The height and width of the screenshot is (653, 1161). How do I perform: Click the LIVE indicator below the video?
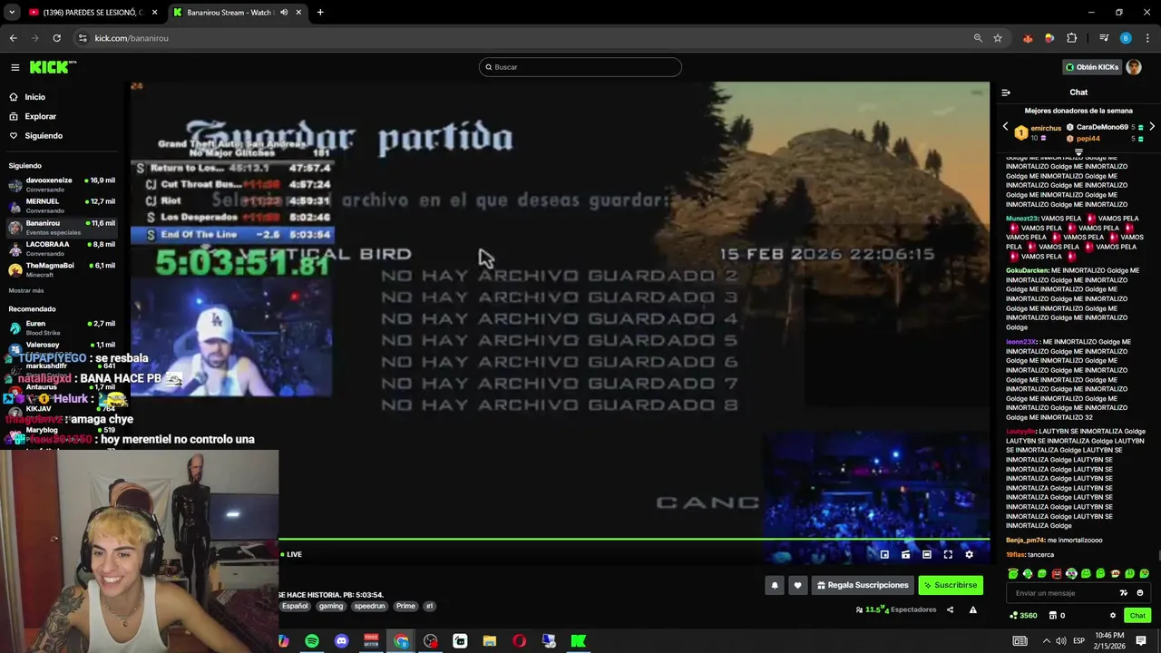(291, 554)
